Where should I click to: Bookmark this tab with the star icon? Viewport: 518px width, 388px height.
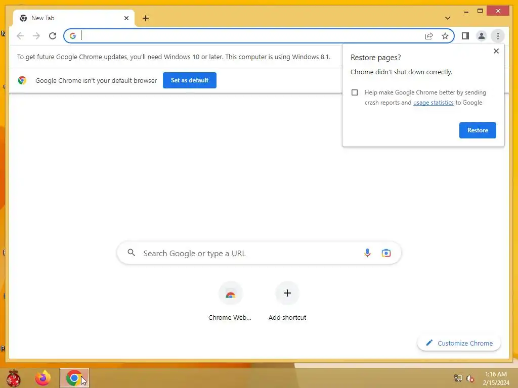[445, 36]
